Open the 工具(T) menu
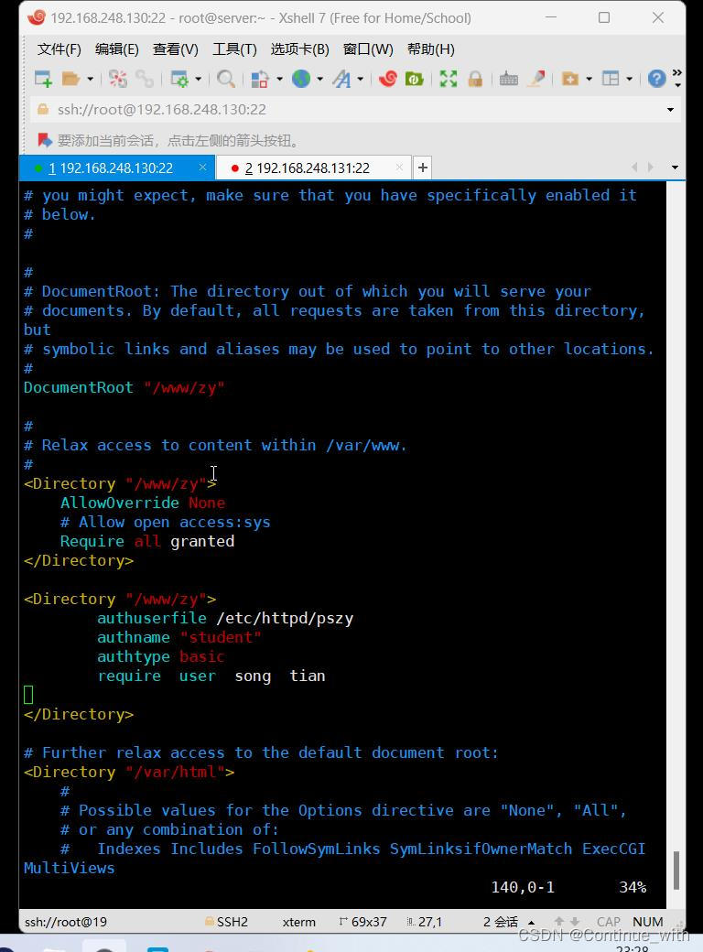The height and width of the screenshot is (952, 703). (235, 49)
